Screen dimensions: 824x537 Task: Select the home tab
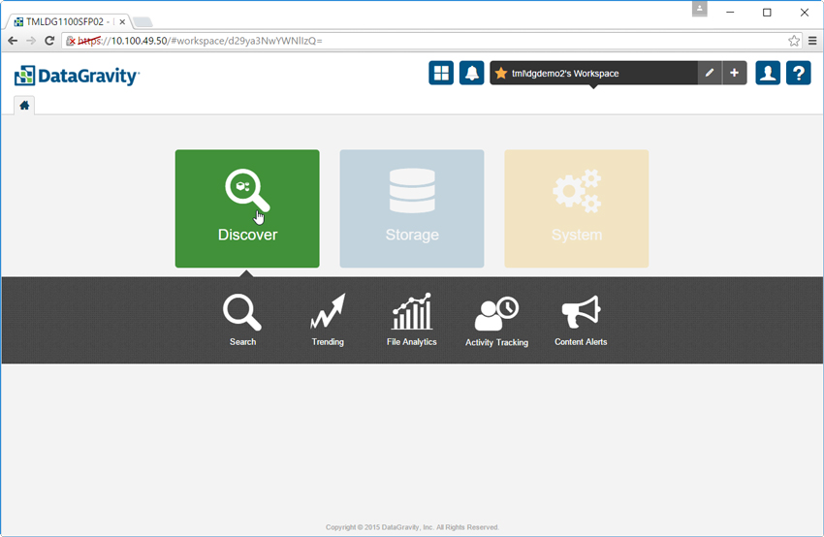click(24, 106)
